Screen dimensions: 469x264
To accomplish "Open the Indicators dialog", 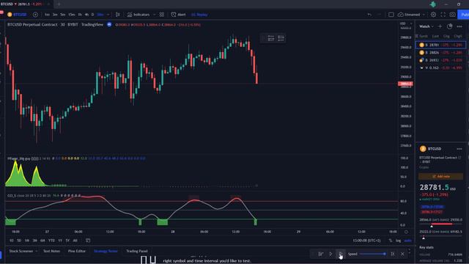I will pyautogui.click(x=139, y=15).
